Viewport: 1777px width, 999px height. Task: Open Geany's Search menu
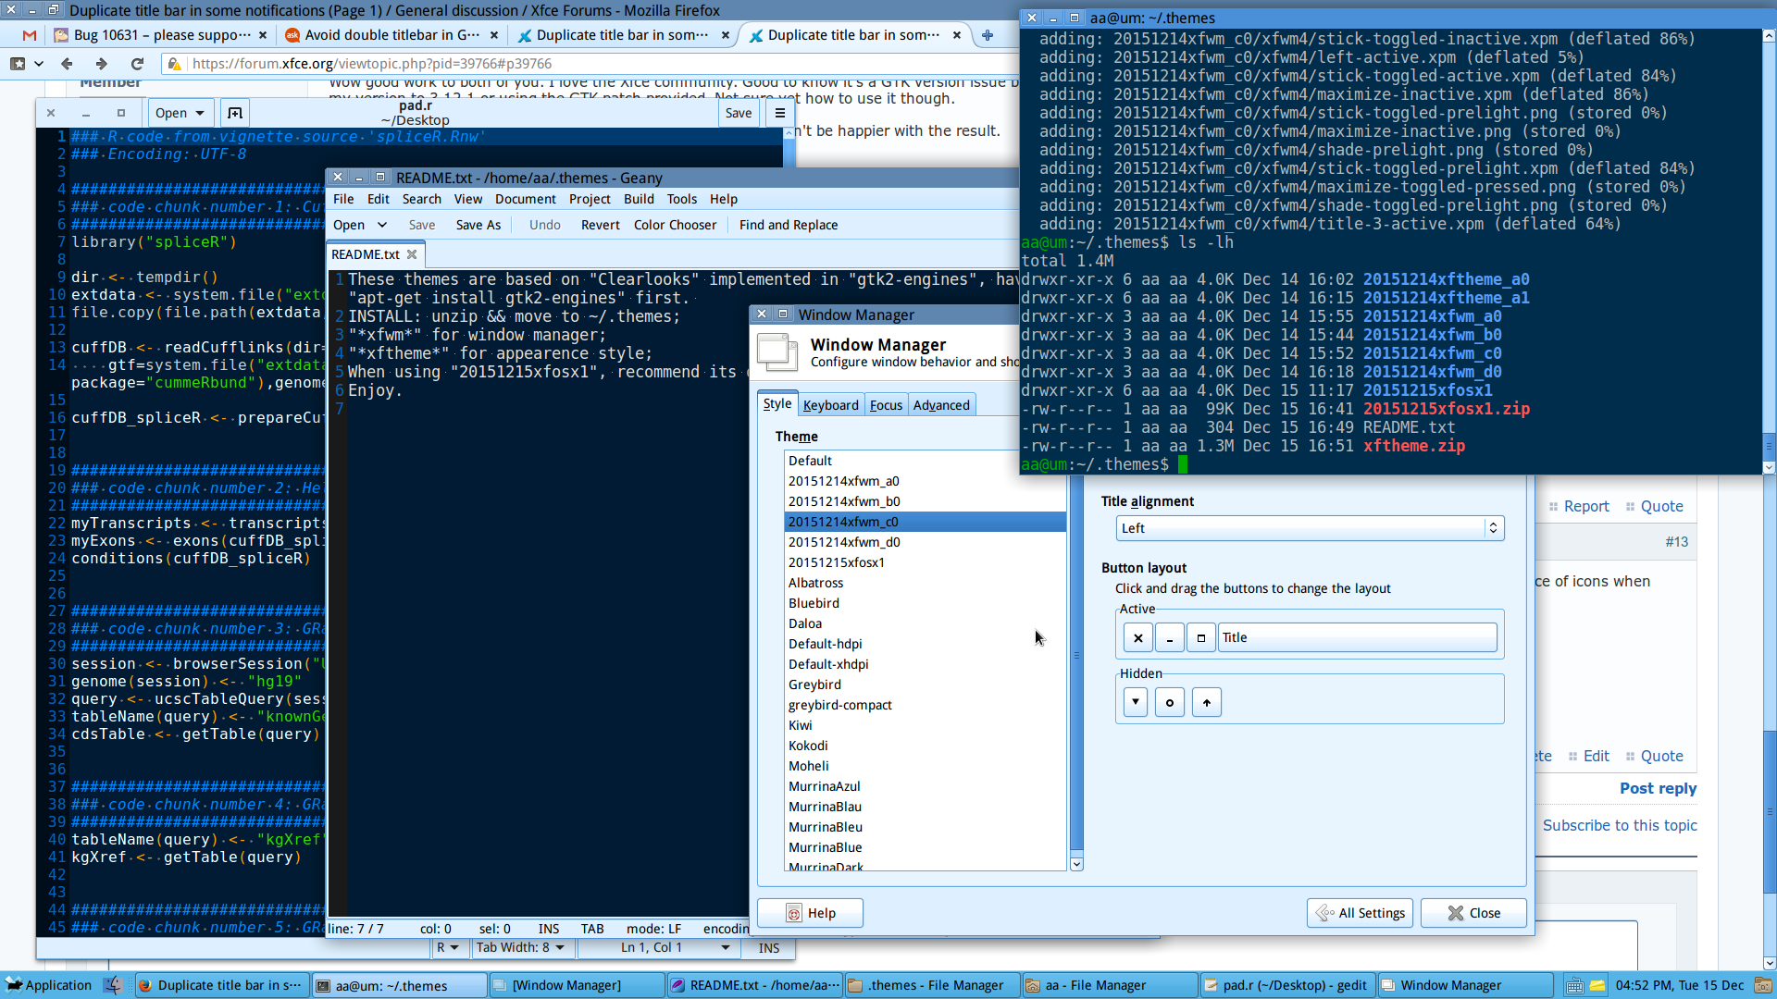click(x=421, y=199)
